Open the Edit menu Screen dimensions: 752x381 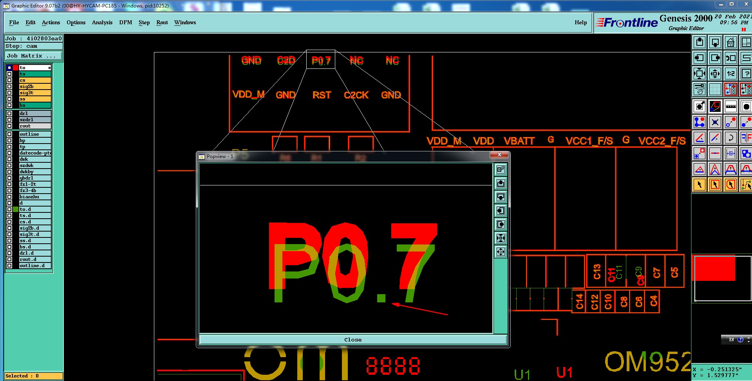pos(31,23)
